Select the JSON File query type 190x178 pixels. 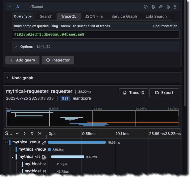pyautogui.click(x=94, y=16)
